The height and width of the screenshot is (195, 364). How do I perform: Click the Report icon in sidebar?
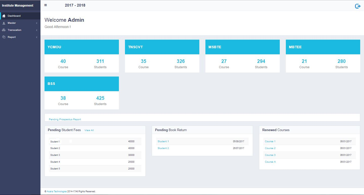(4, 37)
